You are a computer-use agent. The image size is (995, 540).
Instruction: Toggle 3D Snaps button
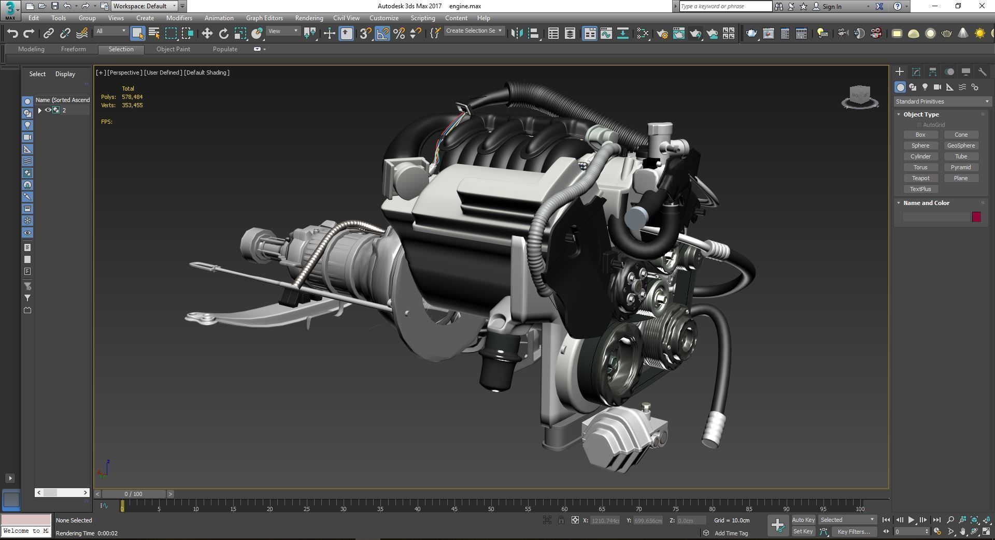tap(365, 34)
